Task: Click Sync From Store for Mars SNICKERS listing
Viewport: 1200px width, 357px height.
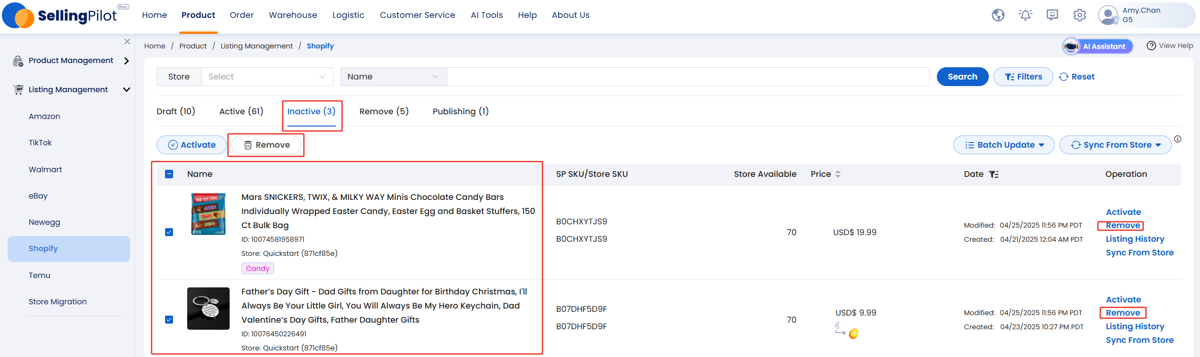Action: point(1140,253)
